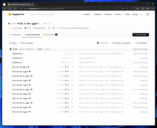Open README.md file link
The height and width of the screenshot is (128, 157).
pyautogui.click(x=17, y=62)
